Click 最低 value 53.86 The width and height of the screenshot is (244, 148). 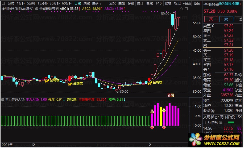click(229, 85)
